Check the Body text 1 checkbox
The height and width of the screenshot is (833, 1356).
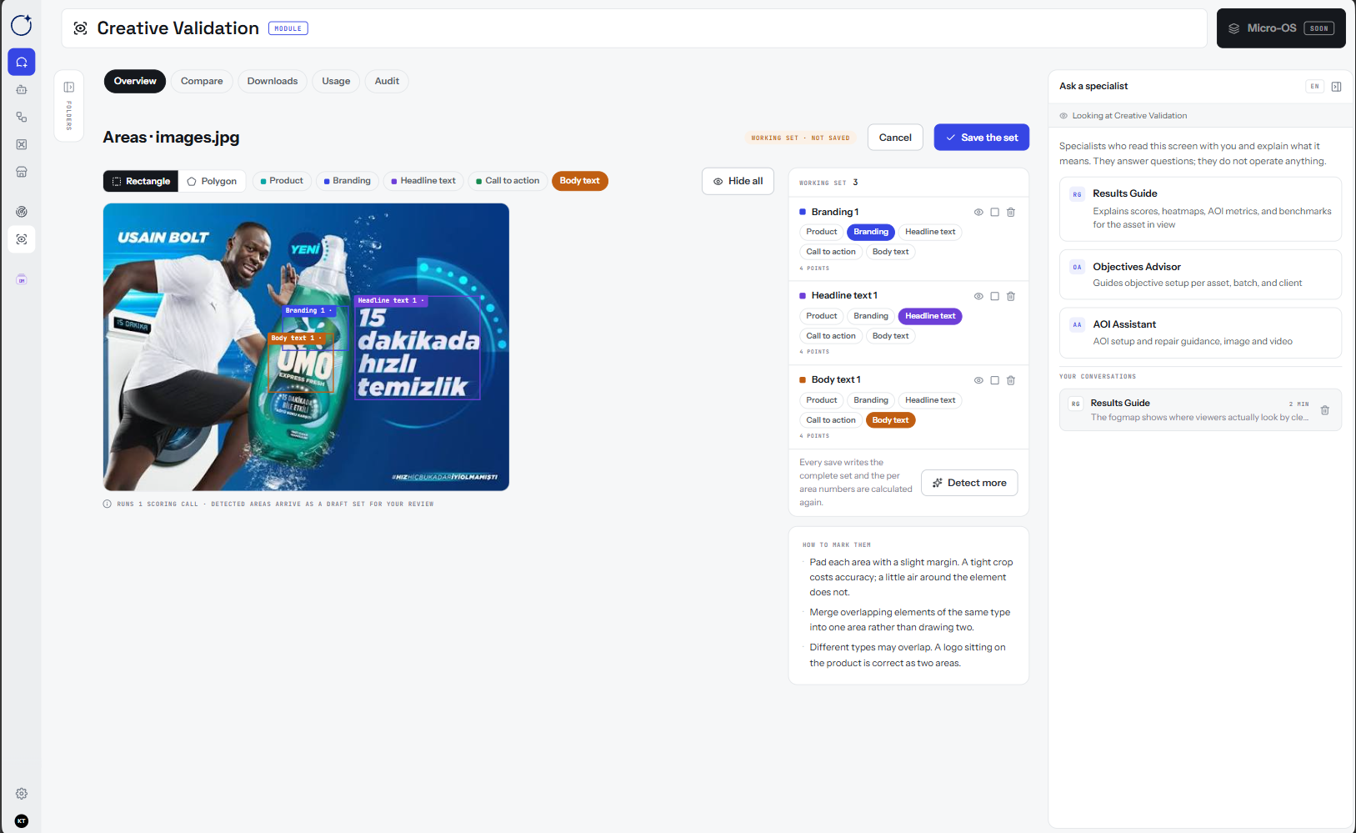[994, 380]
